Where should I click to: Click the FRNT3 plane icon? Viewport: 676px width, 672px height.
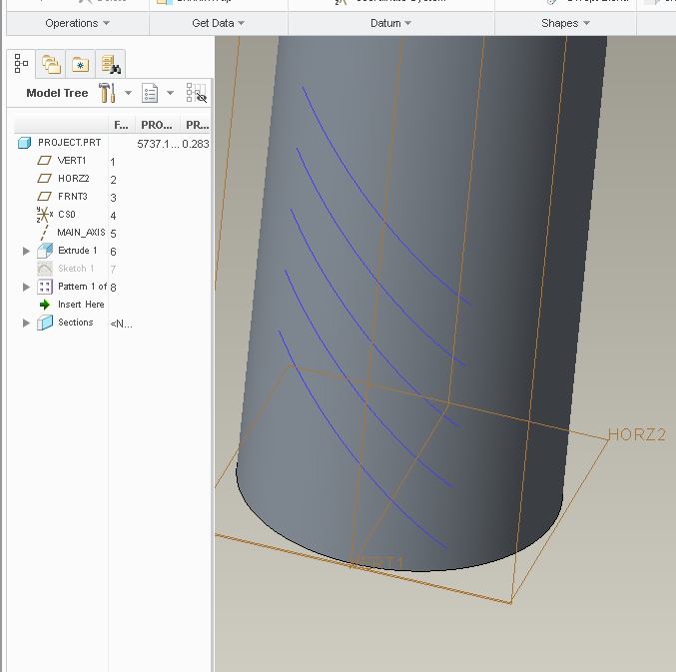pyautogui.click(x=44, y=197)
